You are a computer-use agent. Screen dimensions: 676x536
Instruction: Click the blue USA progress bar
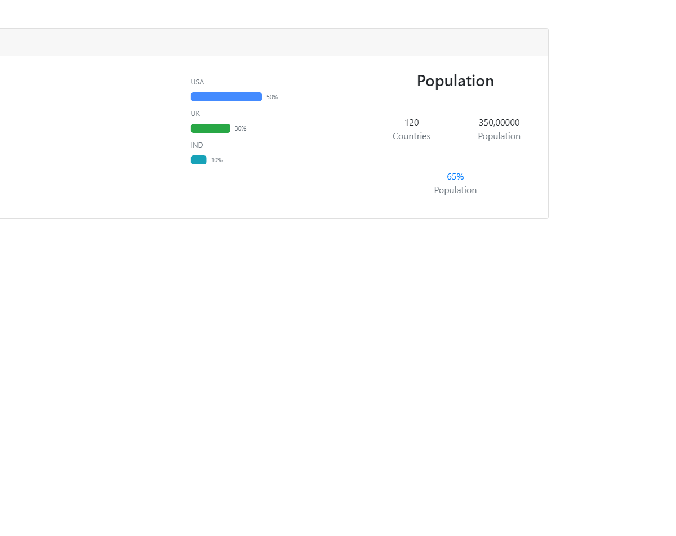pos(226,97)
